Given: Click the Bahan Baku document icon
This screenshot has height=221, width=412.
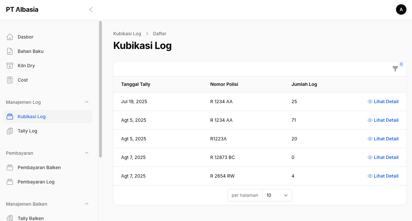Looking at the screenshot, I should click(x=10, y=51).
